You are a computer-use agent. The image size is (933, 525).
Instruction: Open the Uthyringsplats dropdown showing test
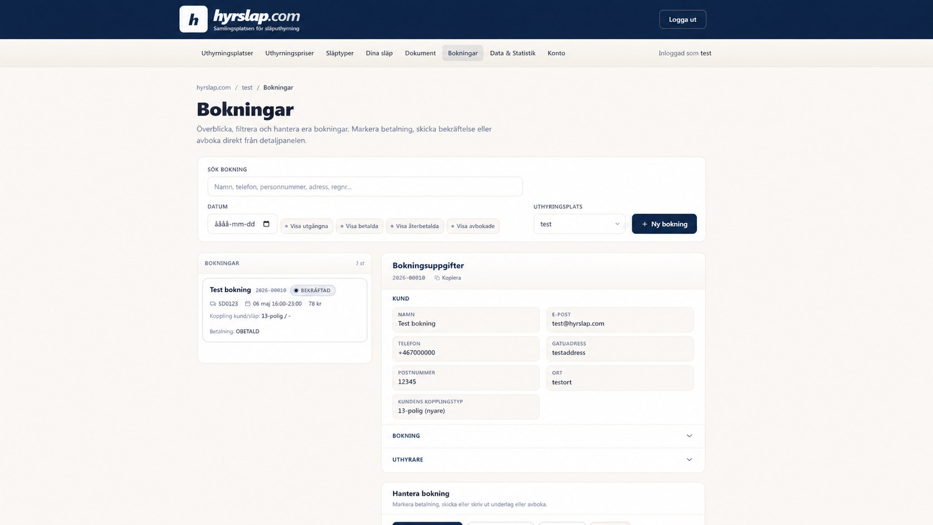click(579, 224)
